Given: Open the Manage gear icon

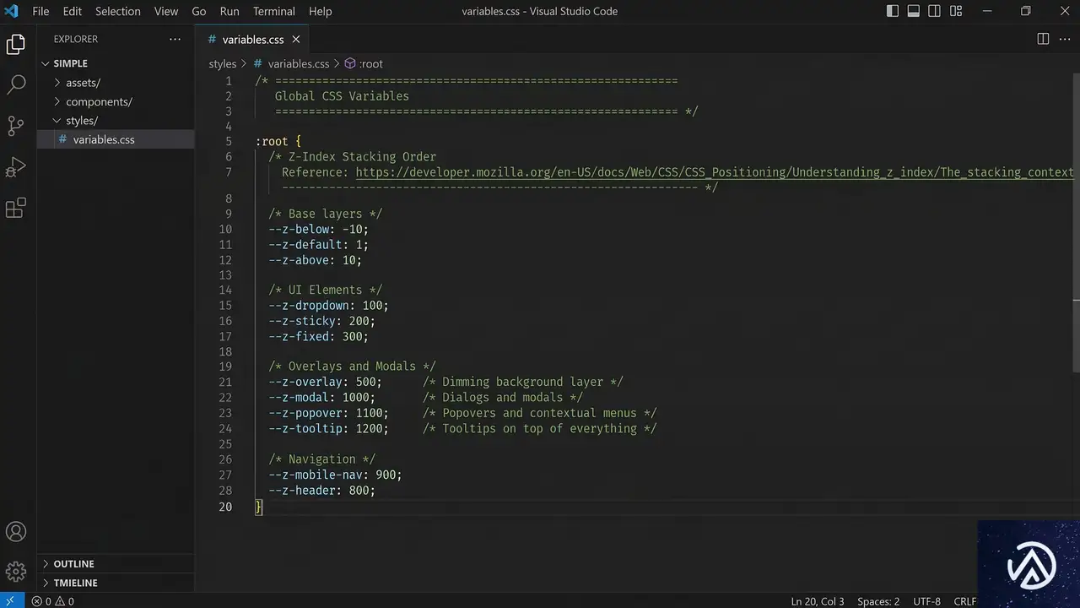Looking at the screenshot, I should coord(16,572).
